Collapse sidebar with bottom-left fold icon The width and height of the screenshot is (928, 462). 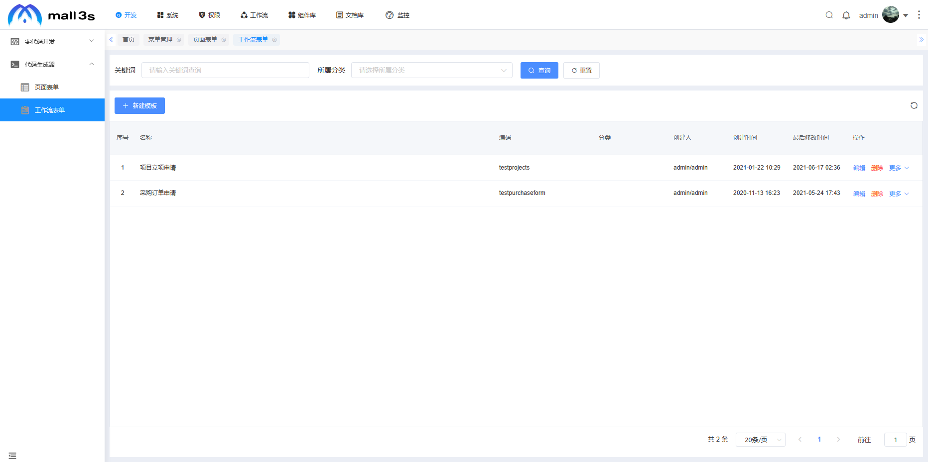point(12,456)
